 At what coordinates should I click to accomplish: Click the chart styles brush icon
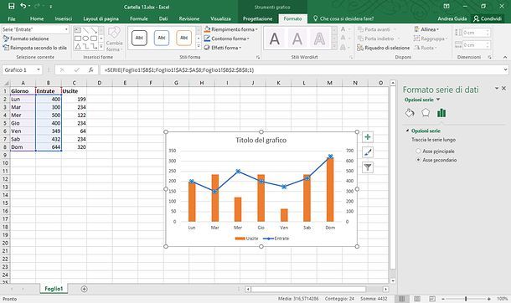pyautogui.click(x=368, y=152)
